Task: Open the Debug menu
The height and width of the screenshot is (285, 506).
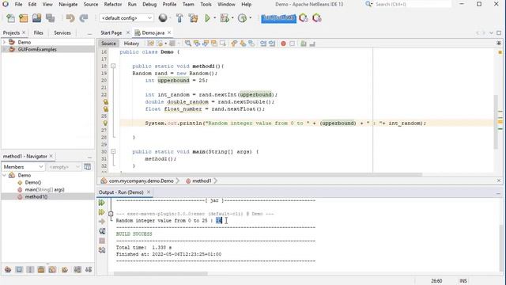Action: pyautogui.click(x=149, y=5)
